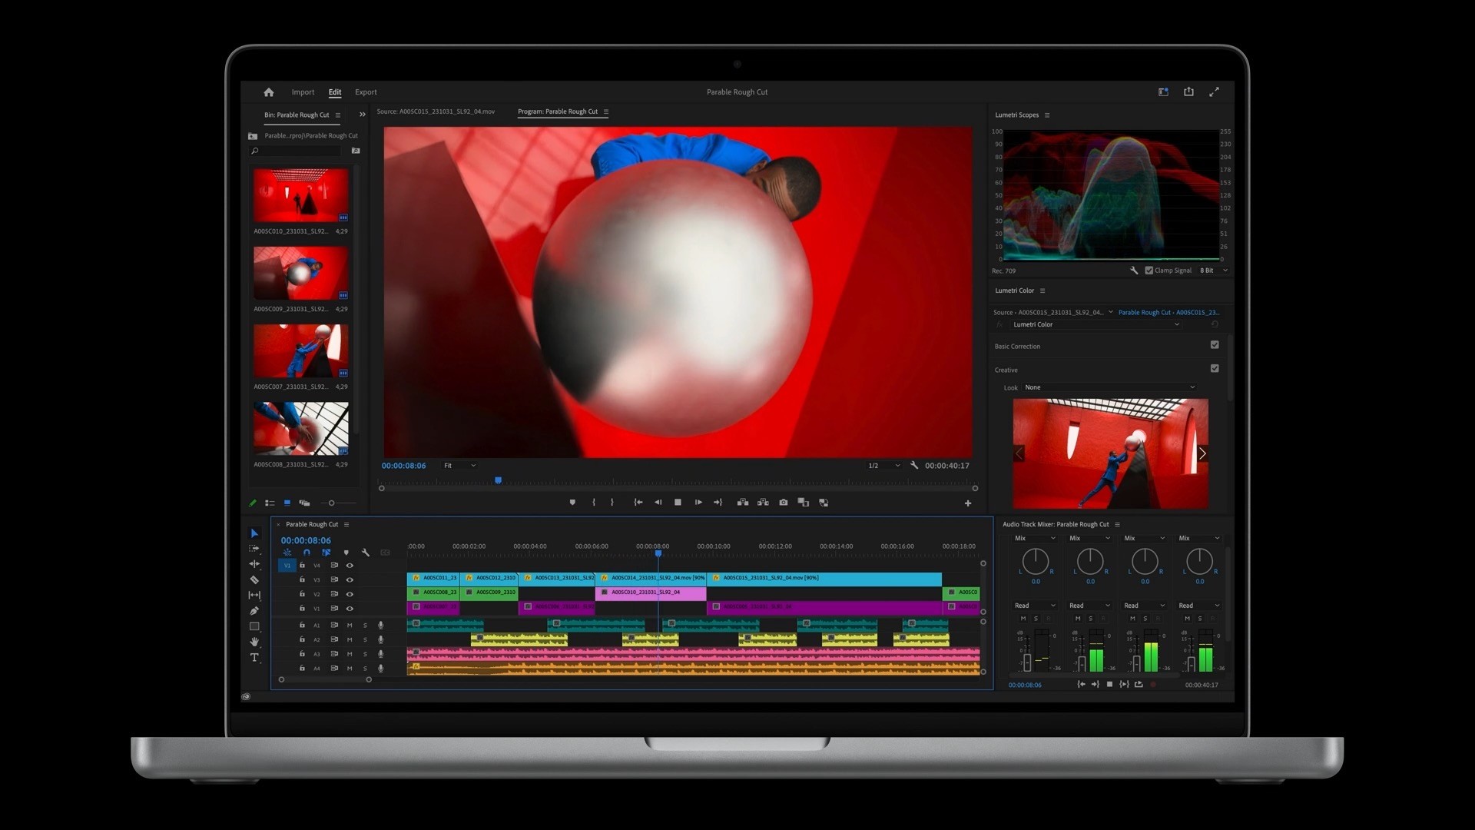The height and width of the screenshot is (830, 1475).
Task: Solo audio track A2 in timeline
Action: 365,640
